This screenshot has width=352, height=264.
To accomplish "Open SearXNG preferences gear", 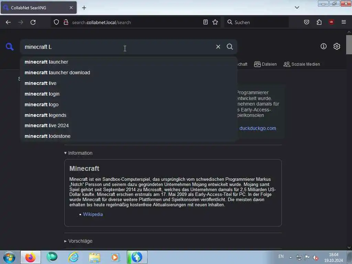I will point(337,46).
